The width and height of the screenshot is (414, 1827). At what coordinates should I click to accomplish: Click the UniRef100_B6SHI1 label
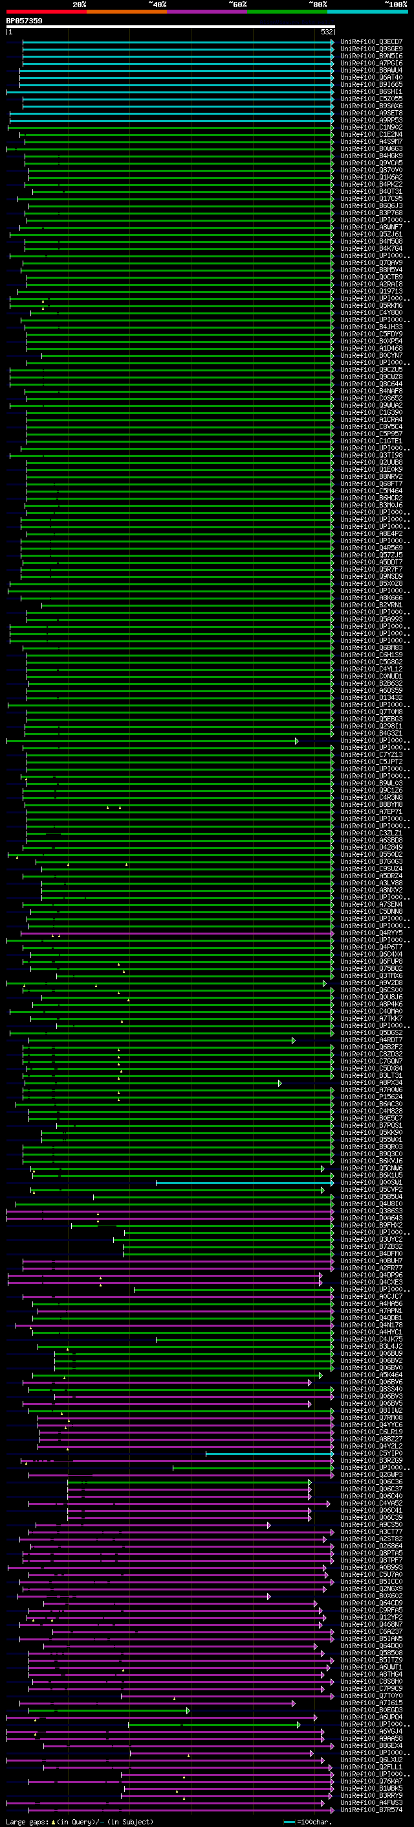(371, 91)
